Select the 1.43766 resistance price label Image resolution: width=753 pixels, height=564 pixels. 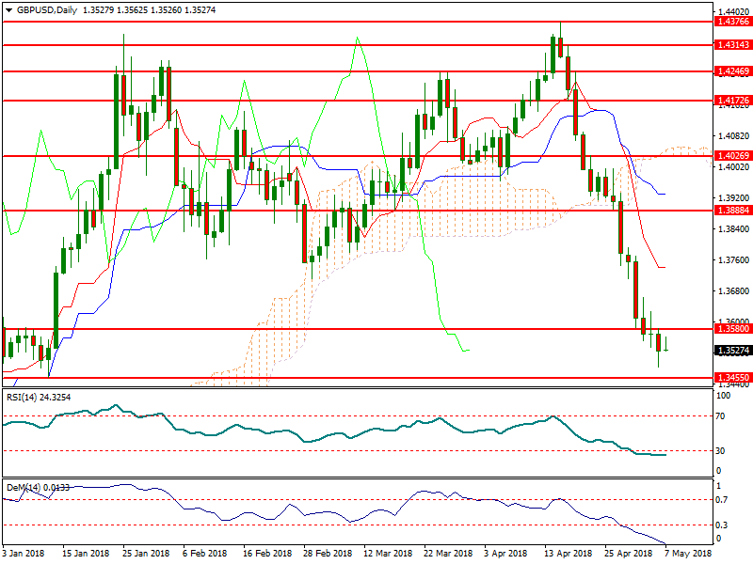pos(733,21)
